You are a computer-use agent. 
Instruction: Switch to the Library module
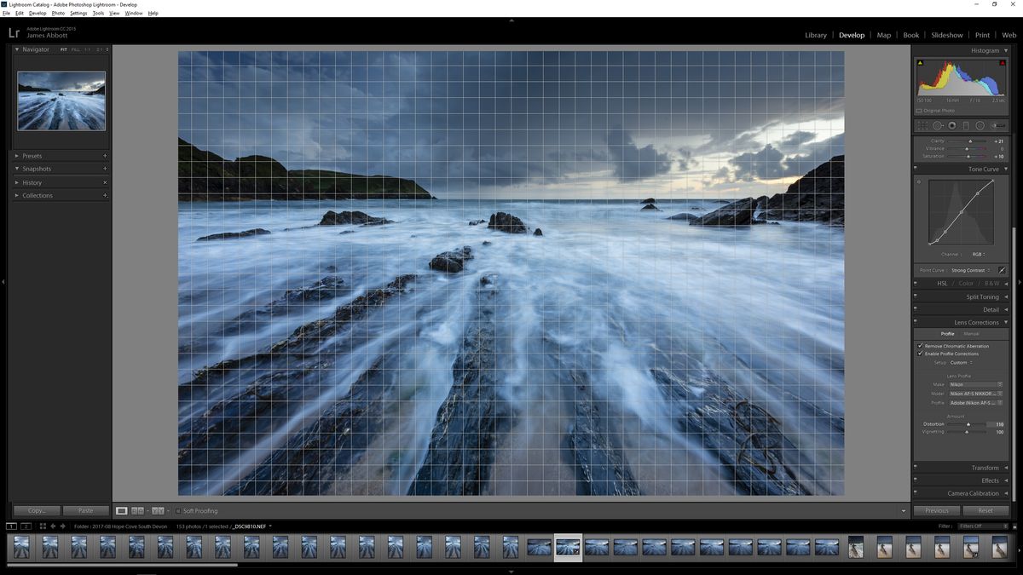pyautogui.click(x=815, y=35)
